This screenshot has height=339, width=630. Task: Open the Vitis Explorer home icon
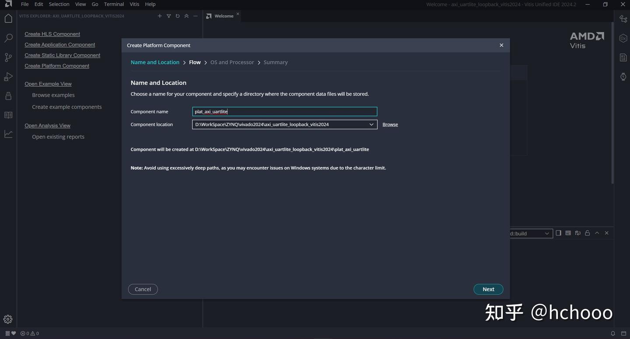8,18
